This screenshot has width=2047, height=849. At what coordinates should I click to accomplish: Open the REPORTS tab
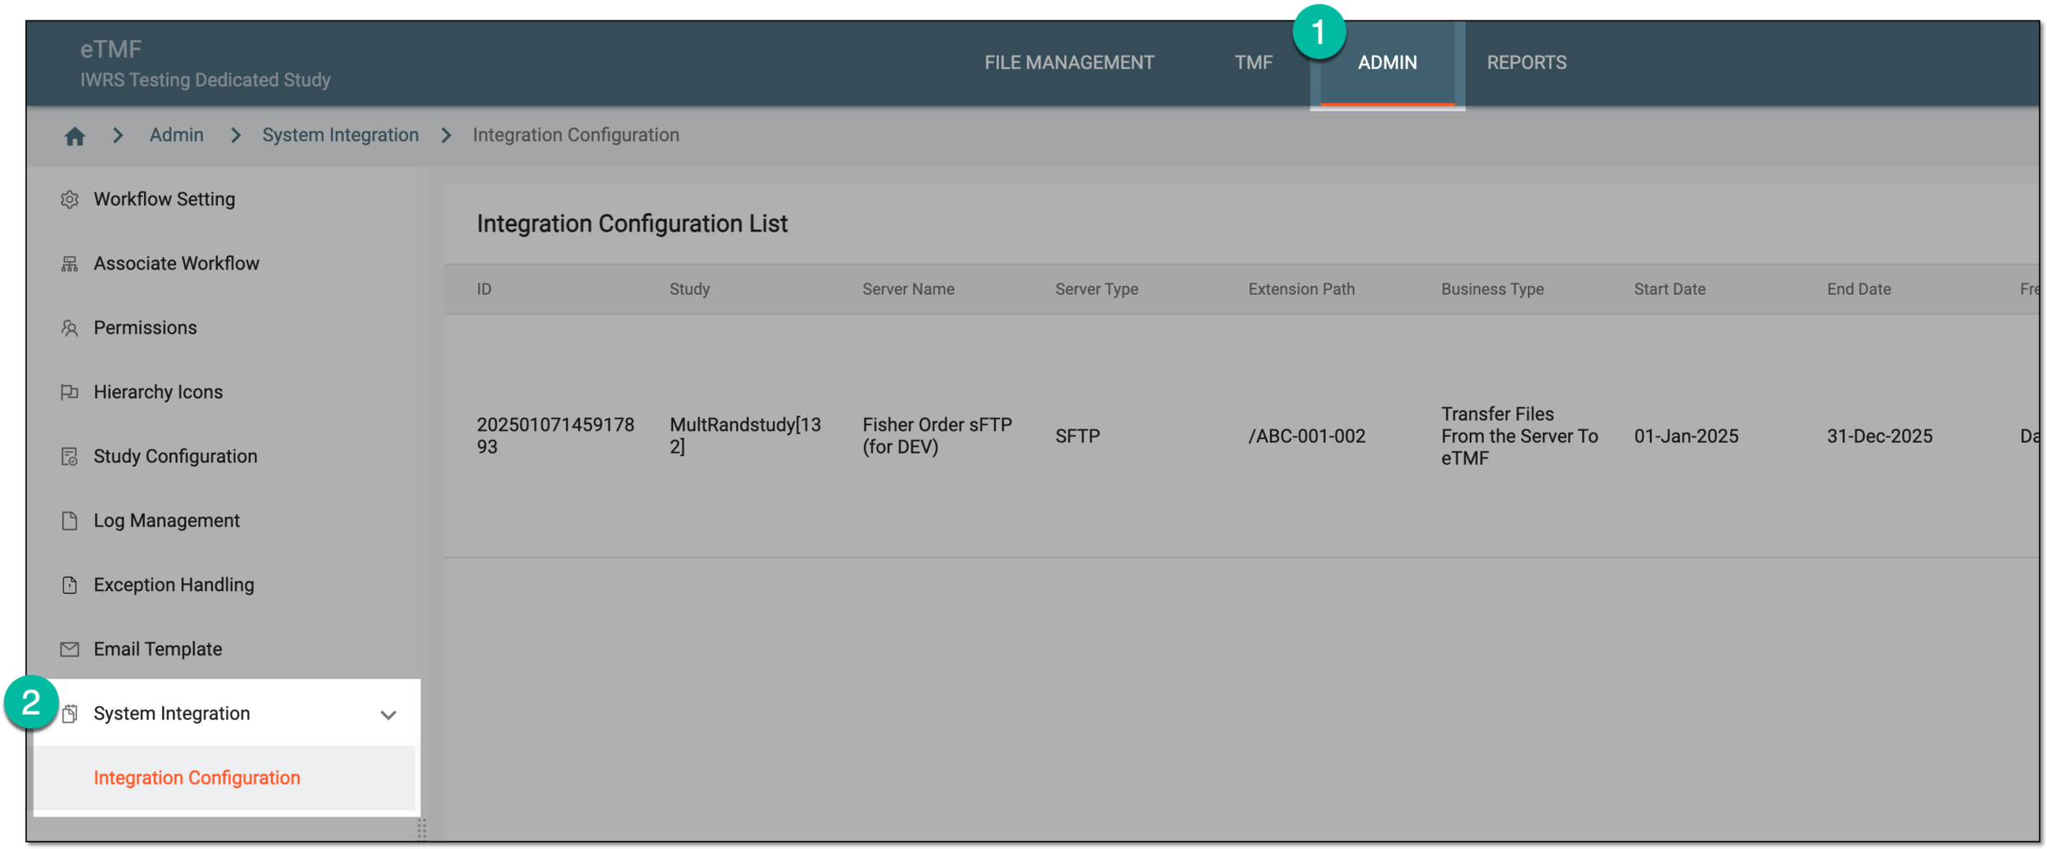[x=1526, y=63]
